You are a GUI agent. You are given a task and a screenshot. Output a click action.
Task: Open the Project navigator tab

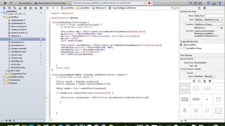(4, 8)
